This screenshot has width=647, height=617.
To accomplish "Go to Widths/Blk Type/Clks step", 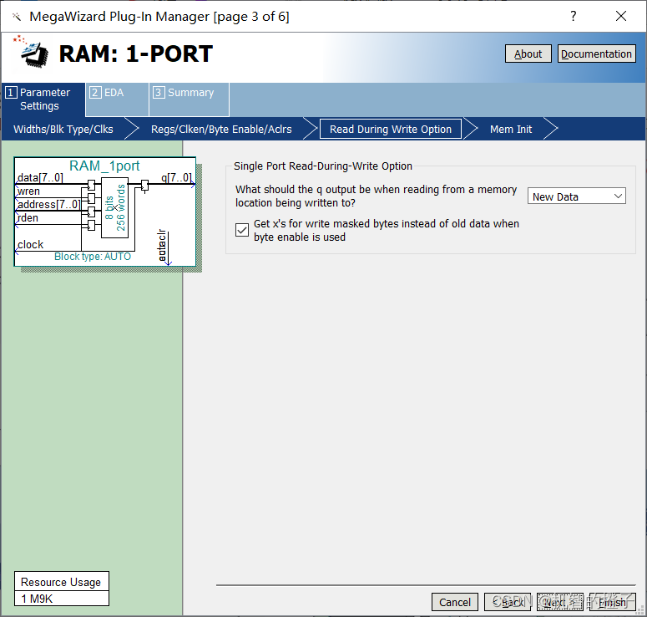I will click(63, 130).
